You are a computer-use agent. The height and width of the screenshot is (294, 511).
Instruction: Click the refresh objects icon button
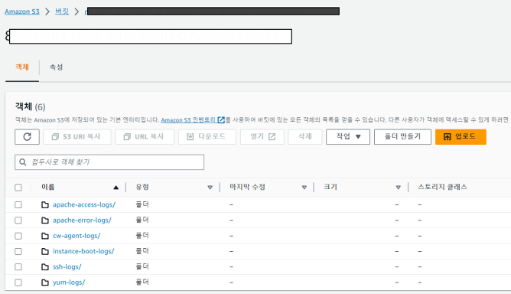click(27, 137)
